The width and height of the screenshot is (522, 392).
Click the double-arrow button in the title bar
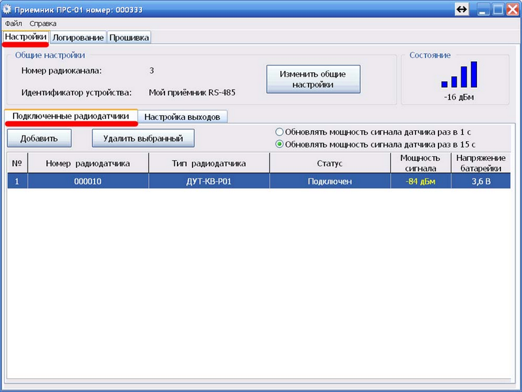461,9
